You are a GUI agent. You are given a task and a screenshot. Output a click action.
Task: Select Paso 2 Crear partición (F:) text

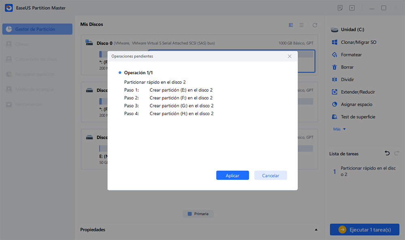pyautogui.click(x=181, y=98)
